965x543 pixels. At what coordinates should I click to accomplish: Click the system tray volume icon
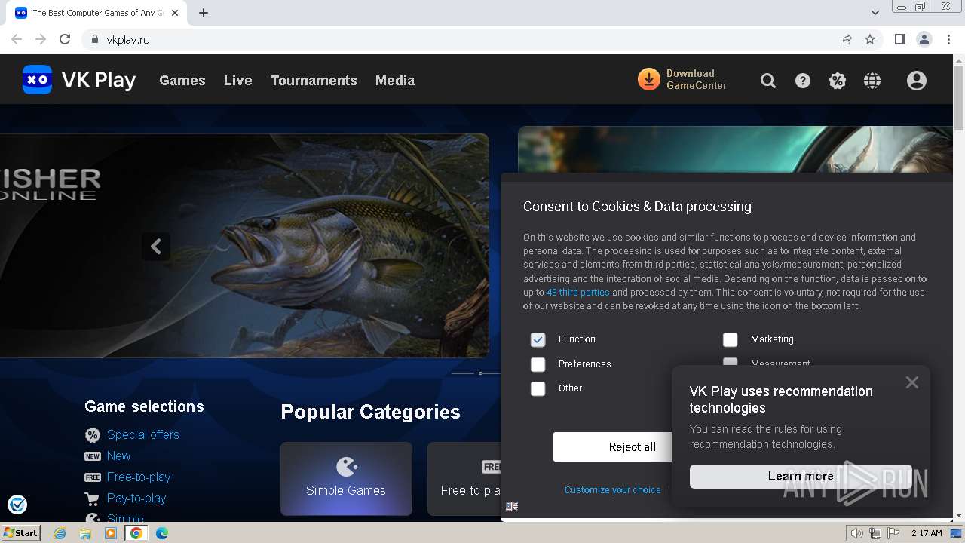click(856, 533)
